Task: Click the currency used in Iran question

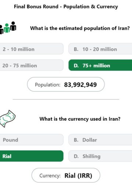Action: tap(80, 119)
